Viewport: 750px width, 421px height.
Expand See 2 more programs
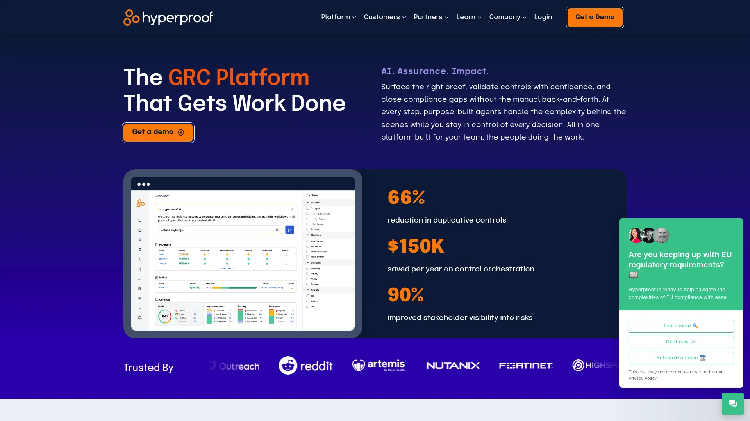click(226, 268)
